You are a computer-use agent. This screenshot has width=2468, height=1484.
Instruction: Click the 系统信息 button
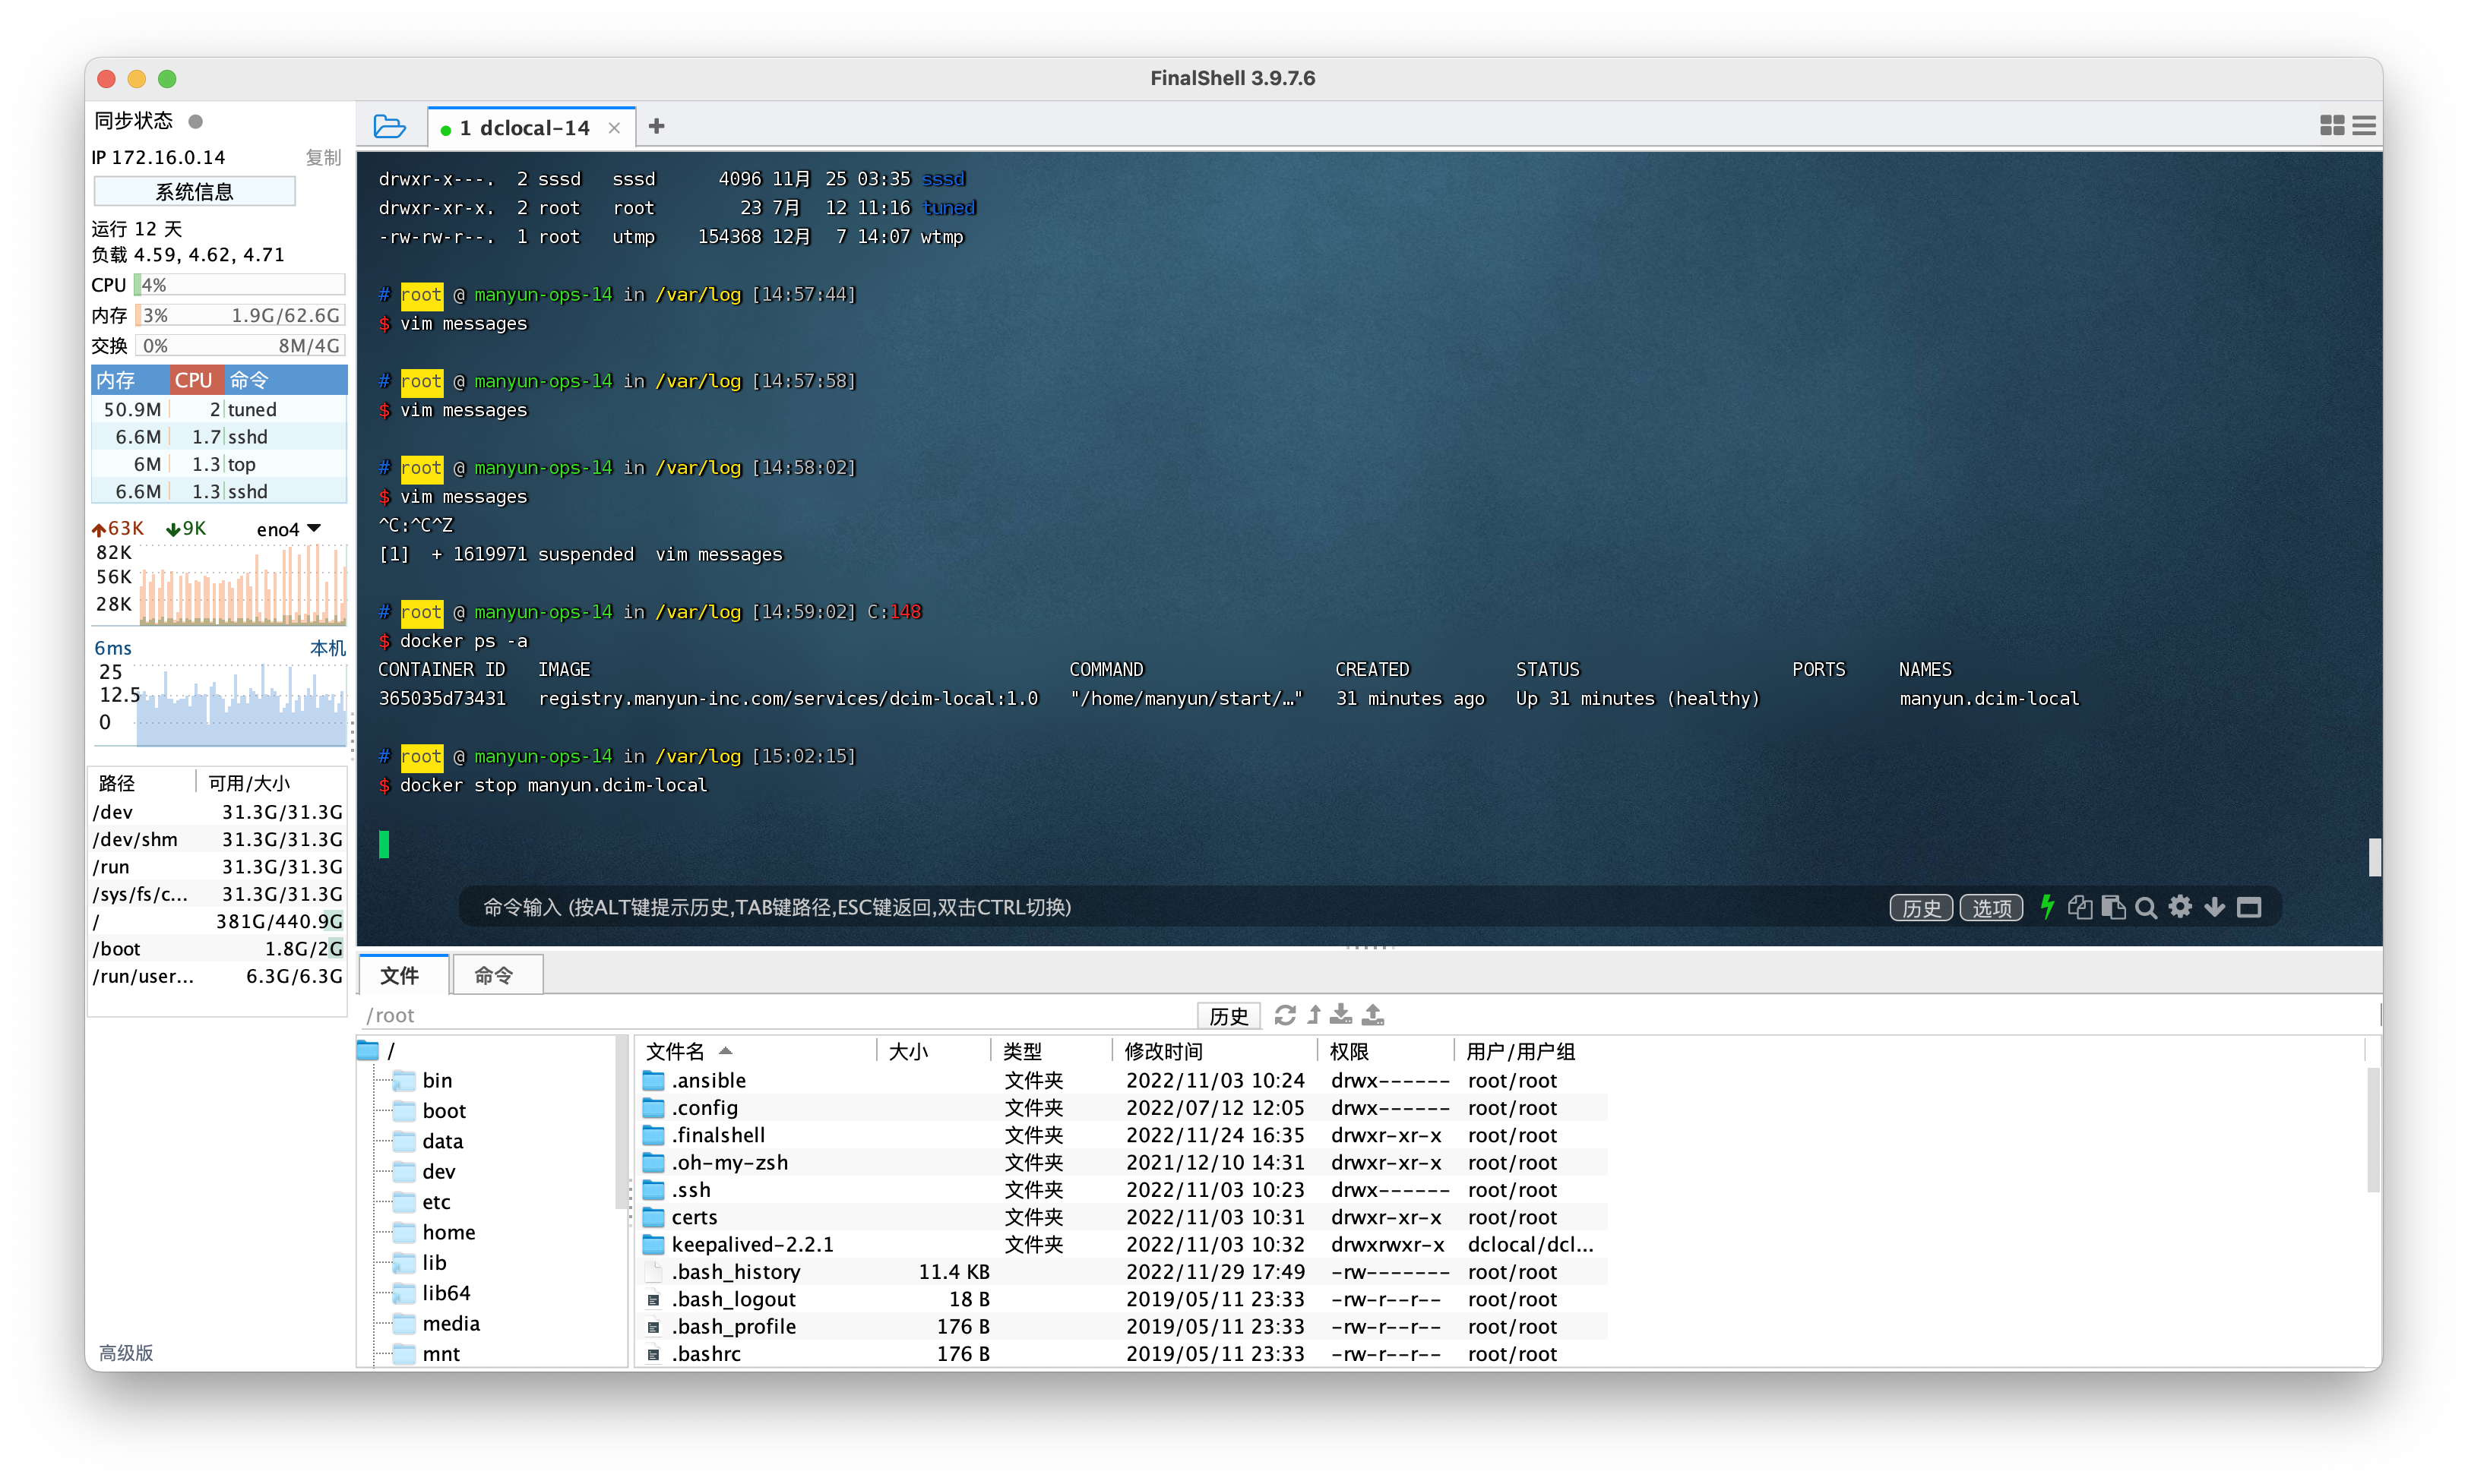pyautogui.click(x=194, y=192)
